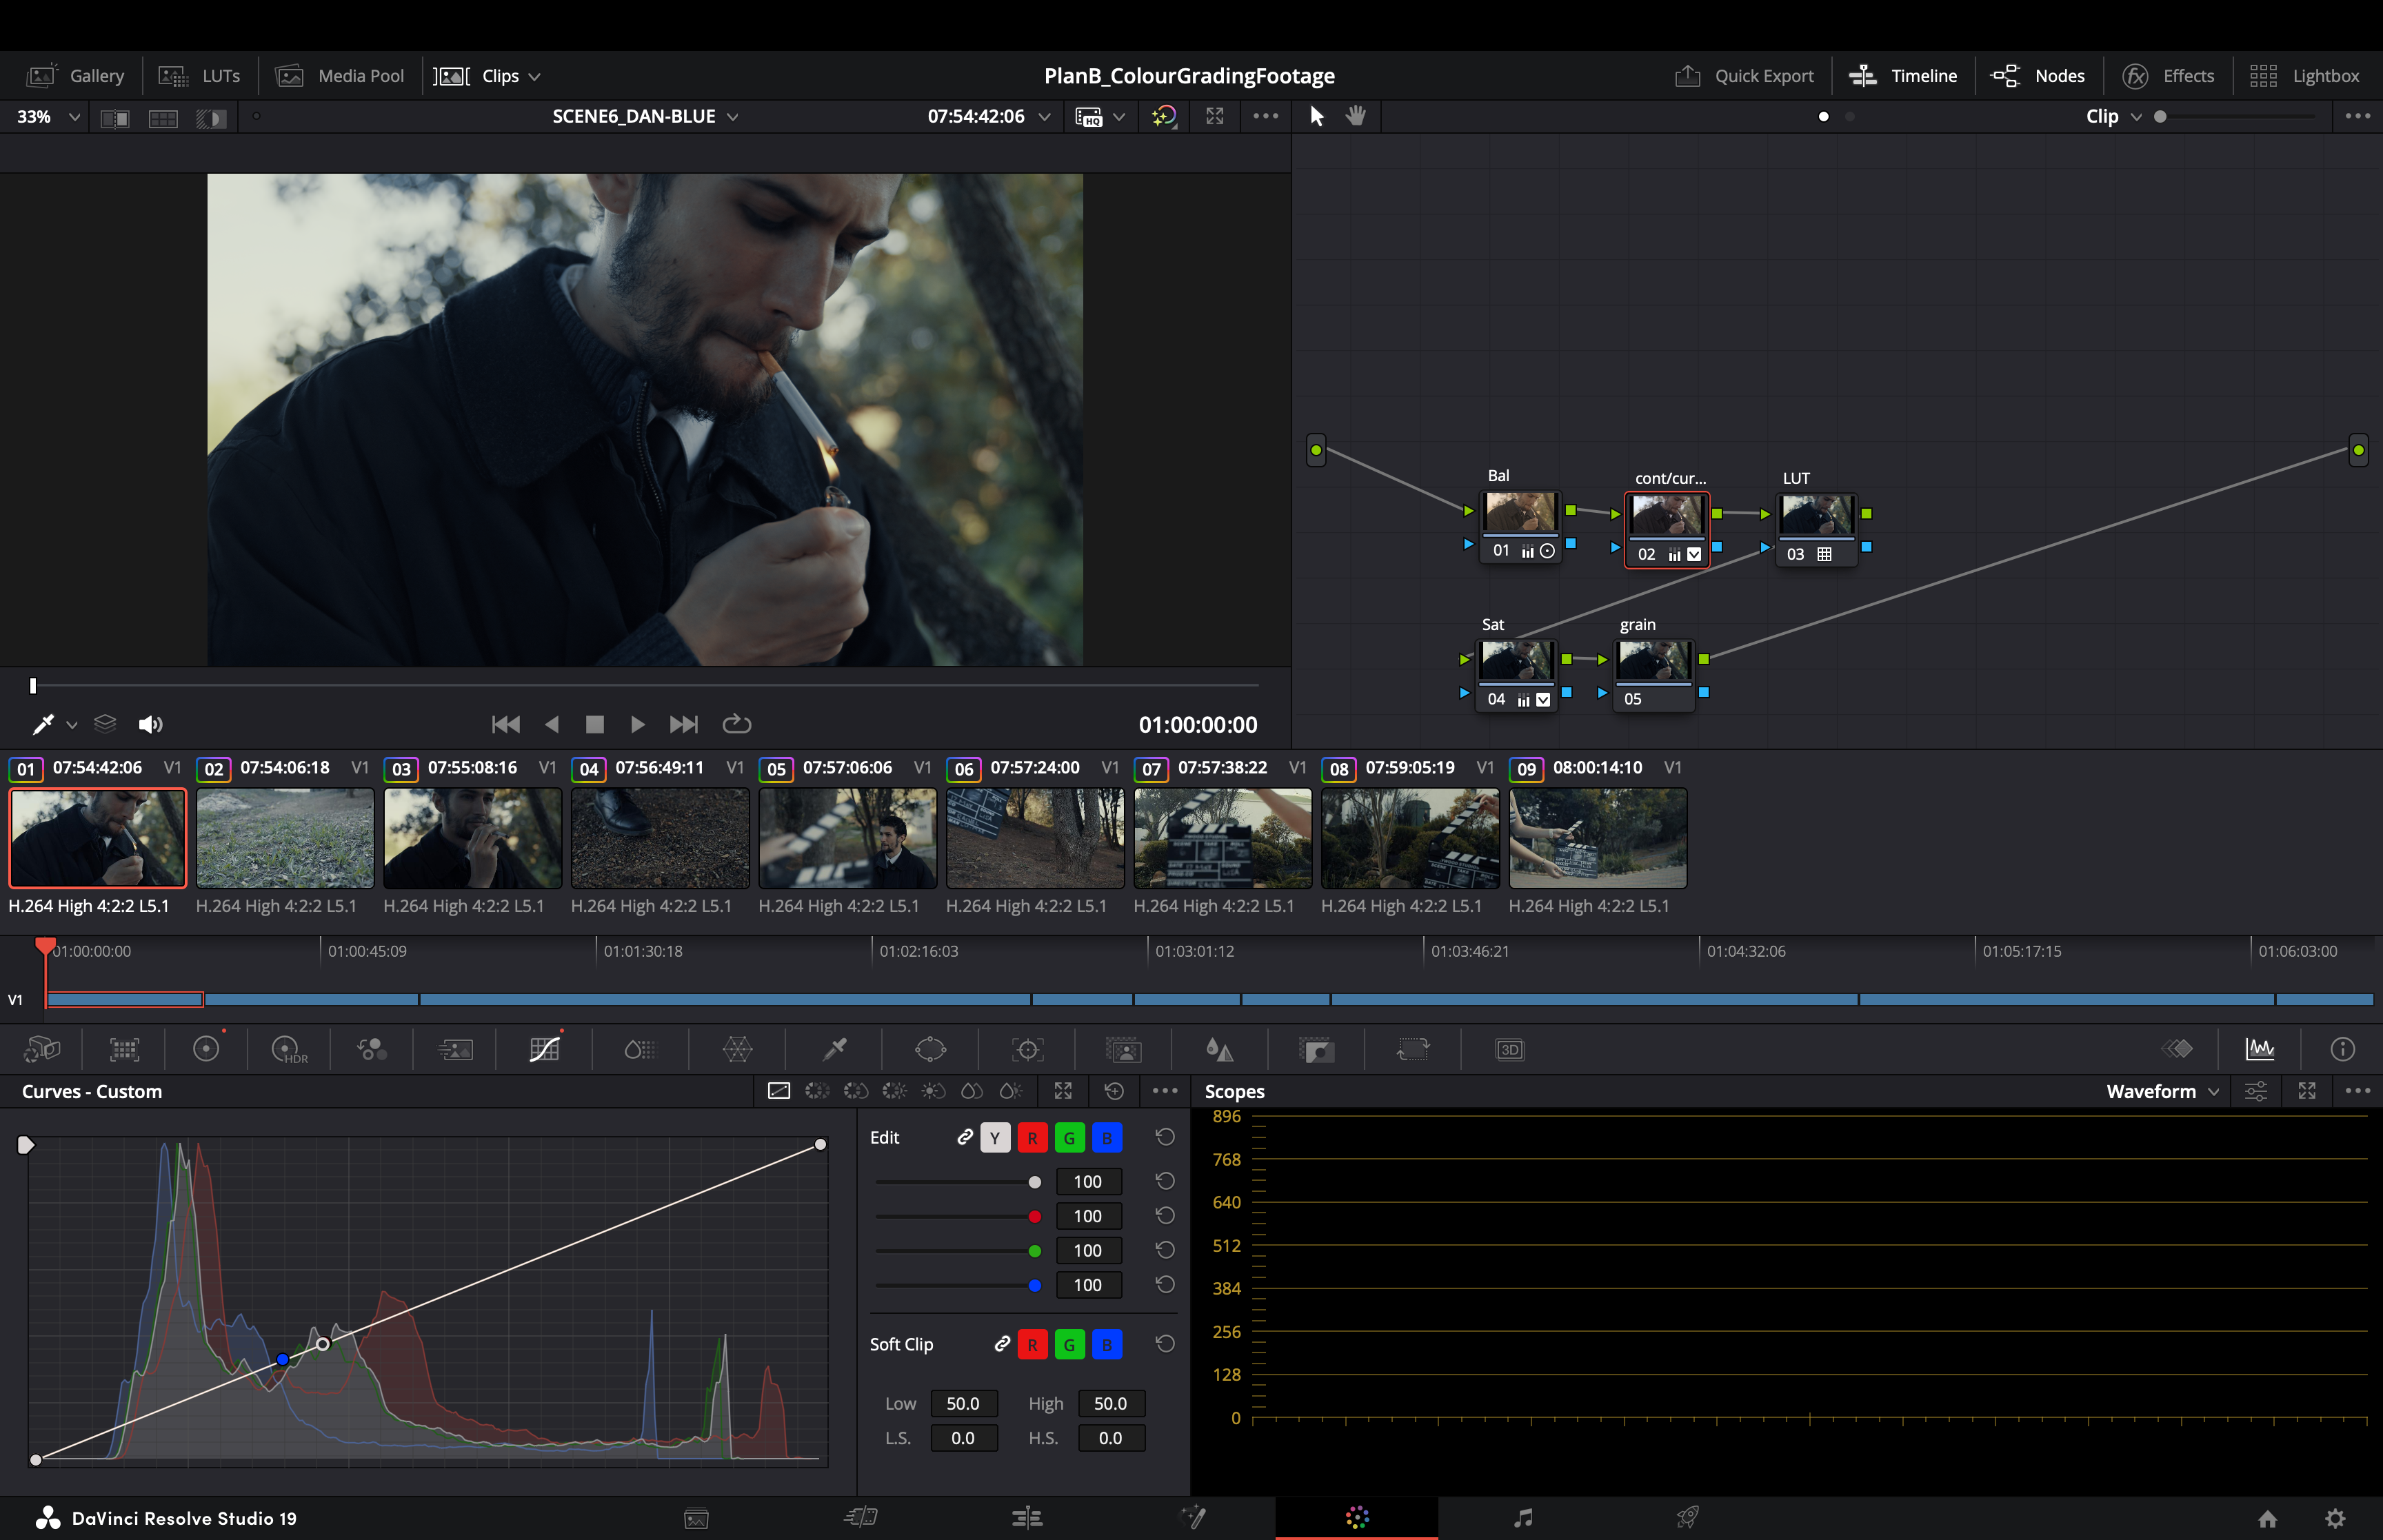Screen dimensions: 2383x1540
Task: Open the Waveform scope type dropdown
Action: click(x=2161, y=1091)
